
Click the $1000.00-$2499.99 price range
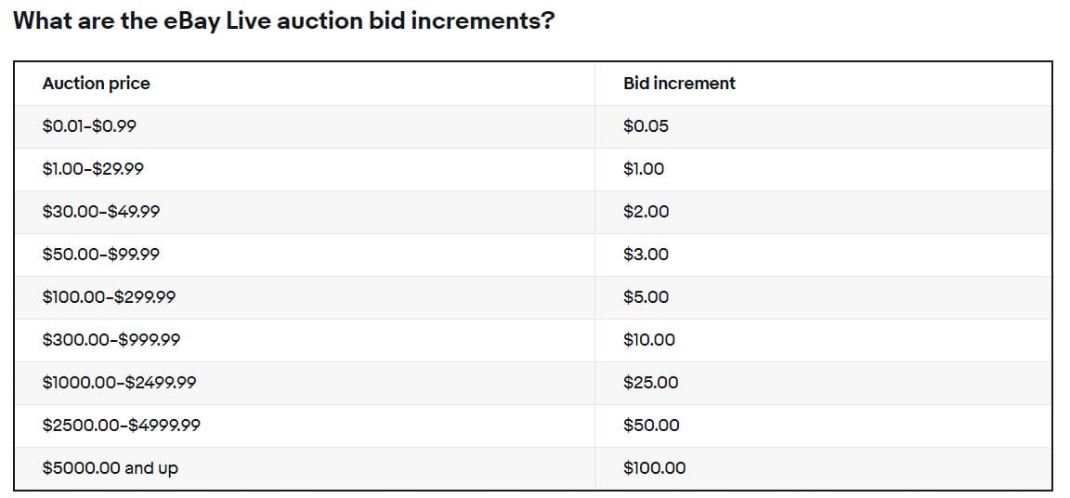pos(119,383)
